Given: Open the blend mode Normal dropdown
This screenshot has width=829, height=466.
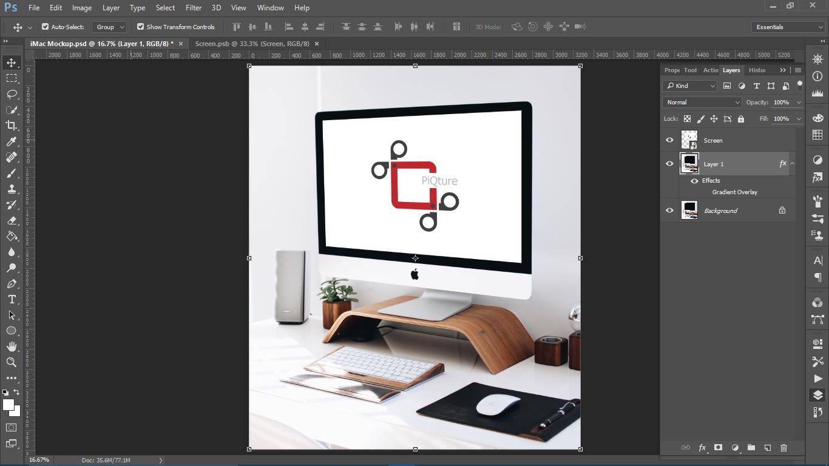Looking at the screenshot, I should 702,103.
